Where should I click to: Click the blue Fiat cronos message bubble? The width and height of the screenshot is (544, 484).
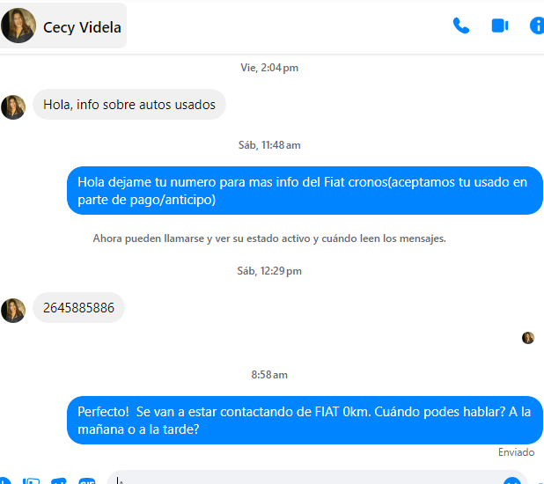tap(305, 190)
